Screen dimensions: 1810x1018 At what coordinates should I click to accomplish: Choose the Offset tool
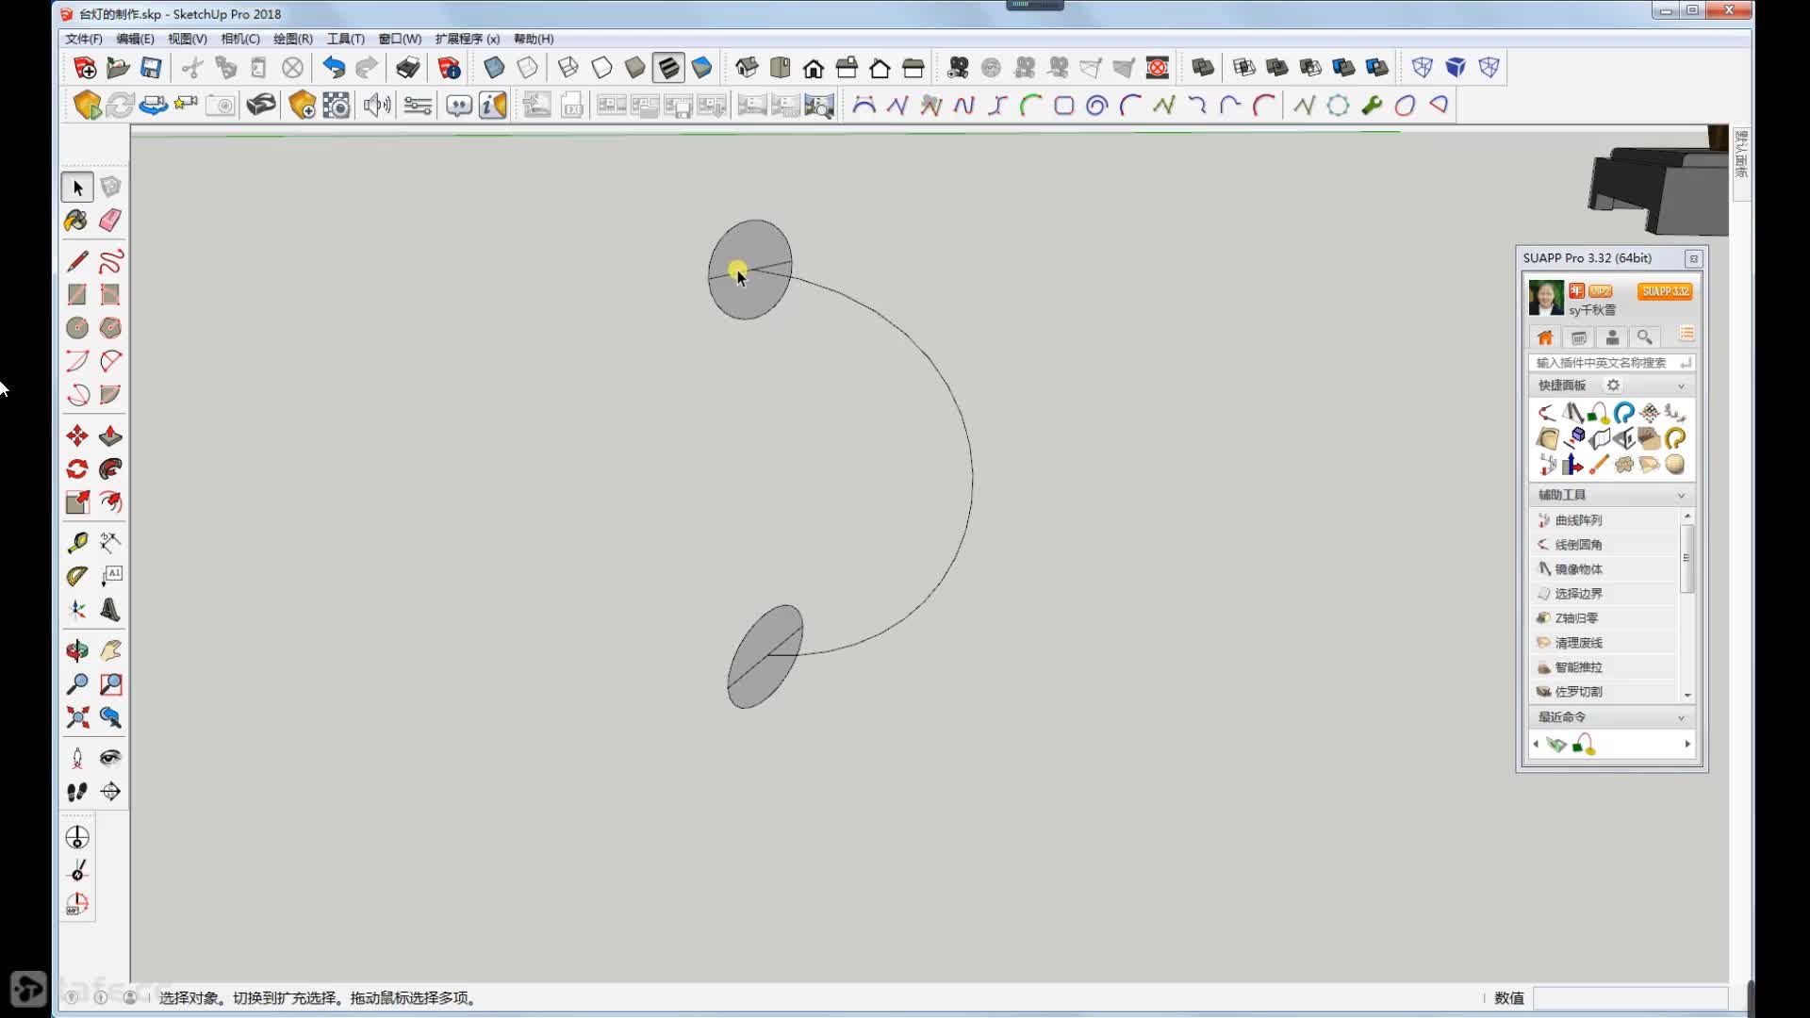[x=110, y=502]
